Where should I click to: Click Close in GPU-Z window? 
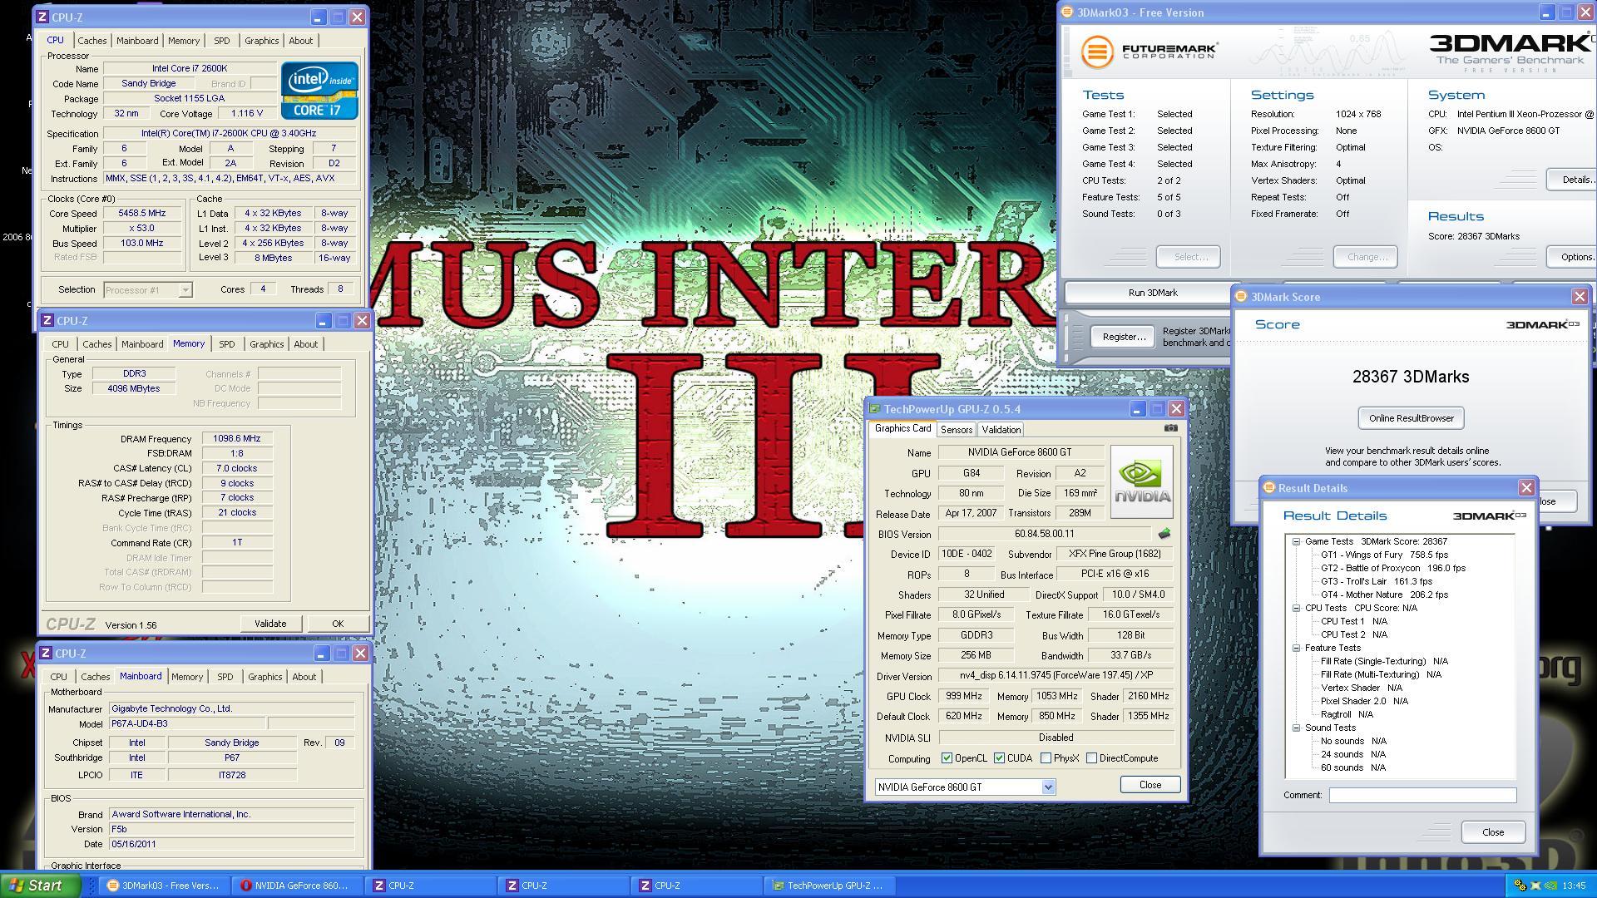(1150, 785)
